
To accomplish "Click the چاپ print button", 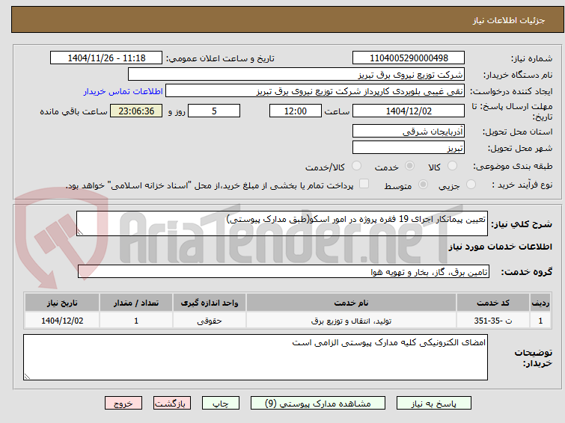I will (221, 404).
